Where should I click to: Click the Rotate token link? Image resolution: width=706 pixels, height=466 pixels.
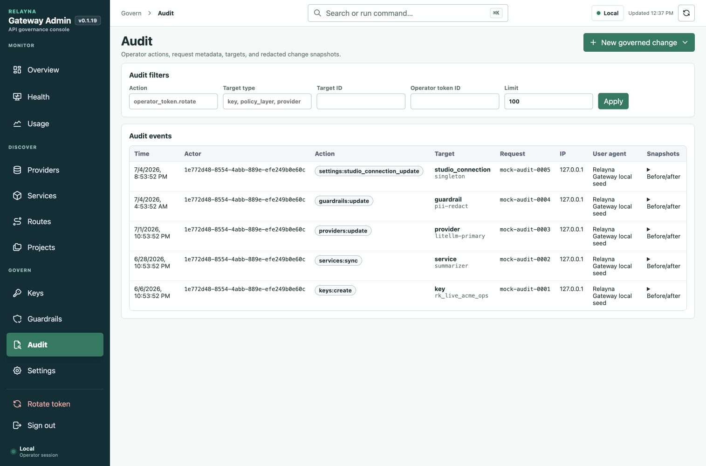(x=55, y=404)
